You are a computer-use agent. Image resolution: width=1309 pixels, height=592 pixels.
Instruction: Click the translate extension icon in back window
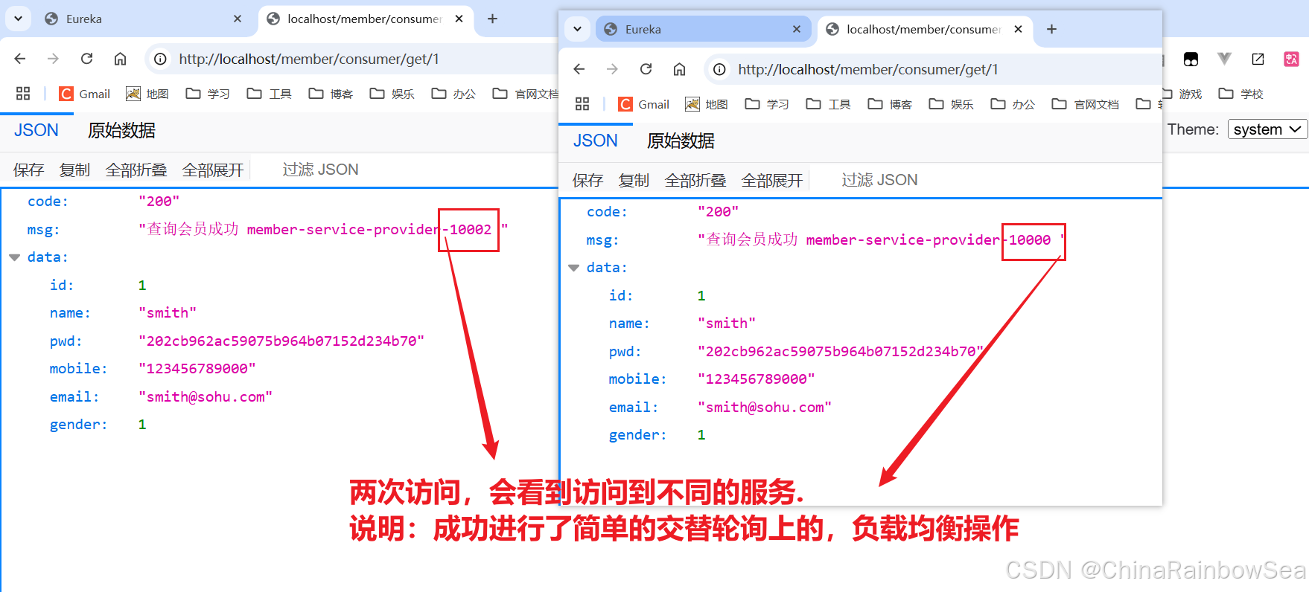[1292, 59]
